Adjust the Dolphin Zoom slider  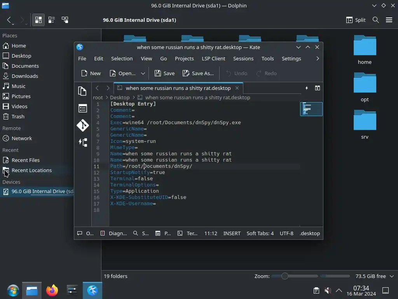pos(295,276)
